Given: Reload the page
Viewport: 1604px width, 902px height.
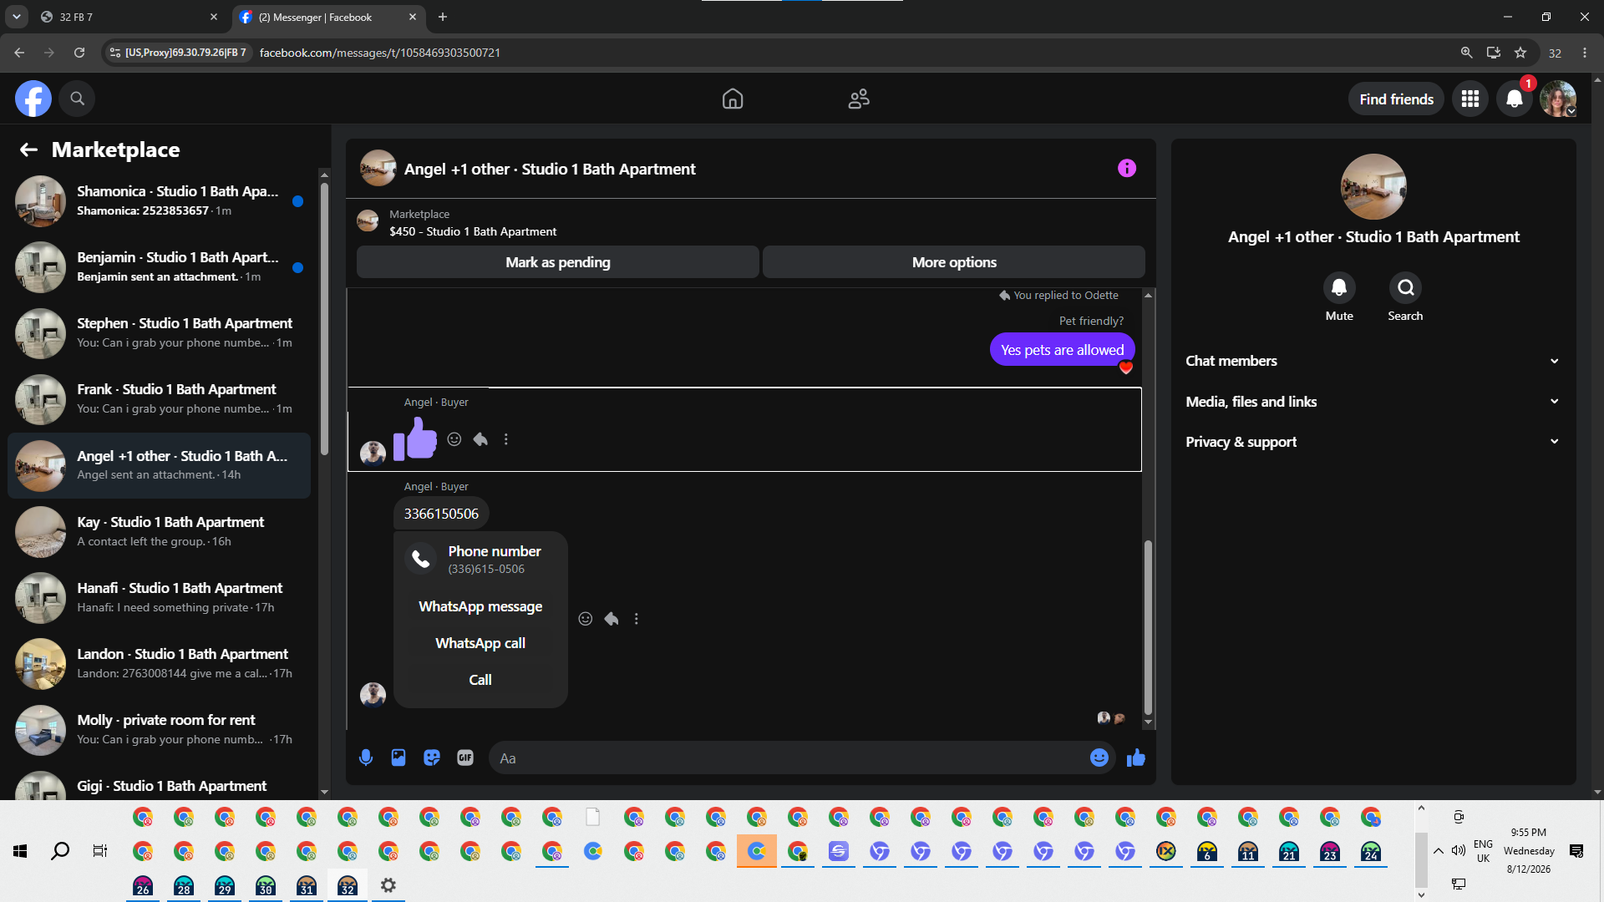Looking at the screenshot, I should pyautogui.click(x=79, y=53).
